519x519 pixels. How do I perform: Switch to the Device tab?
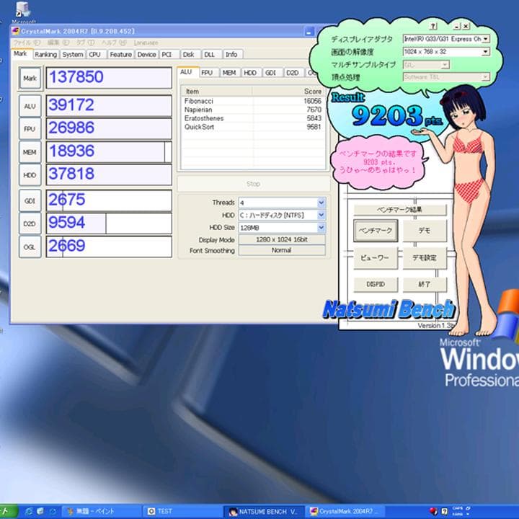pyautogui.click(x=146, y=54)
